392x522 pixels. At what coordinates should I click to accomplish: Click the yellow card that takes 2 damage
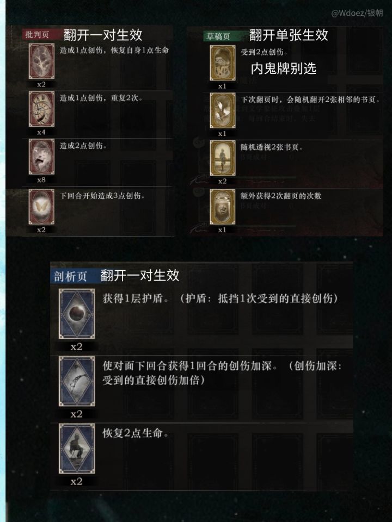[222, 63]
